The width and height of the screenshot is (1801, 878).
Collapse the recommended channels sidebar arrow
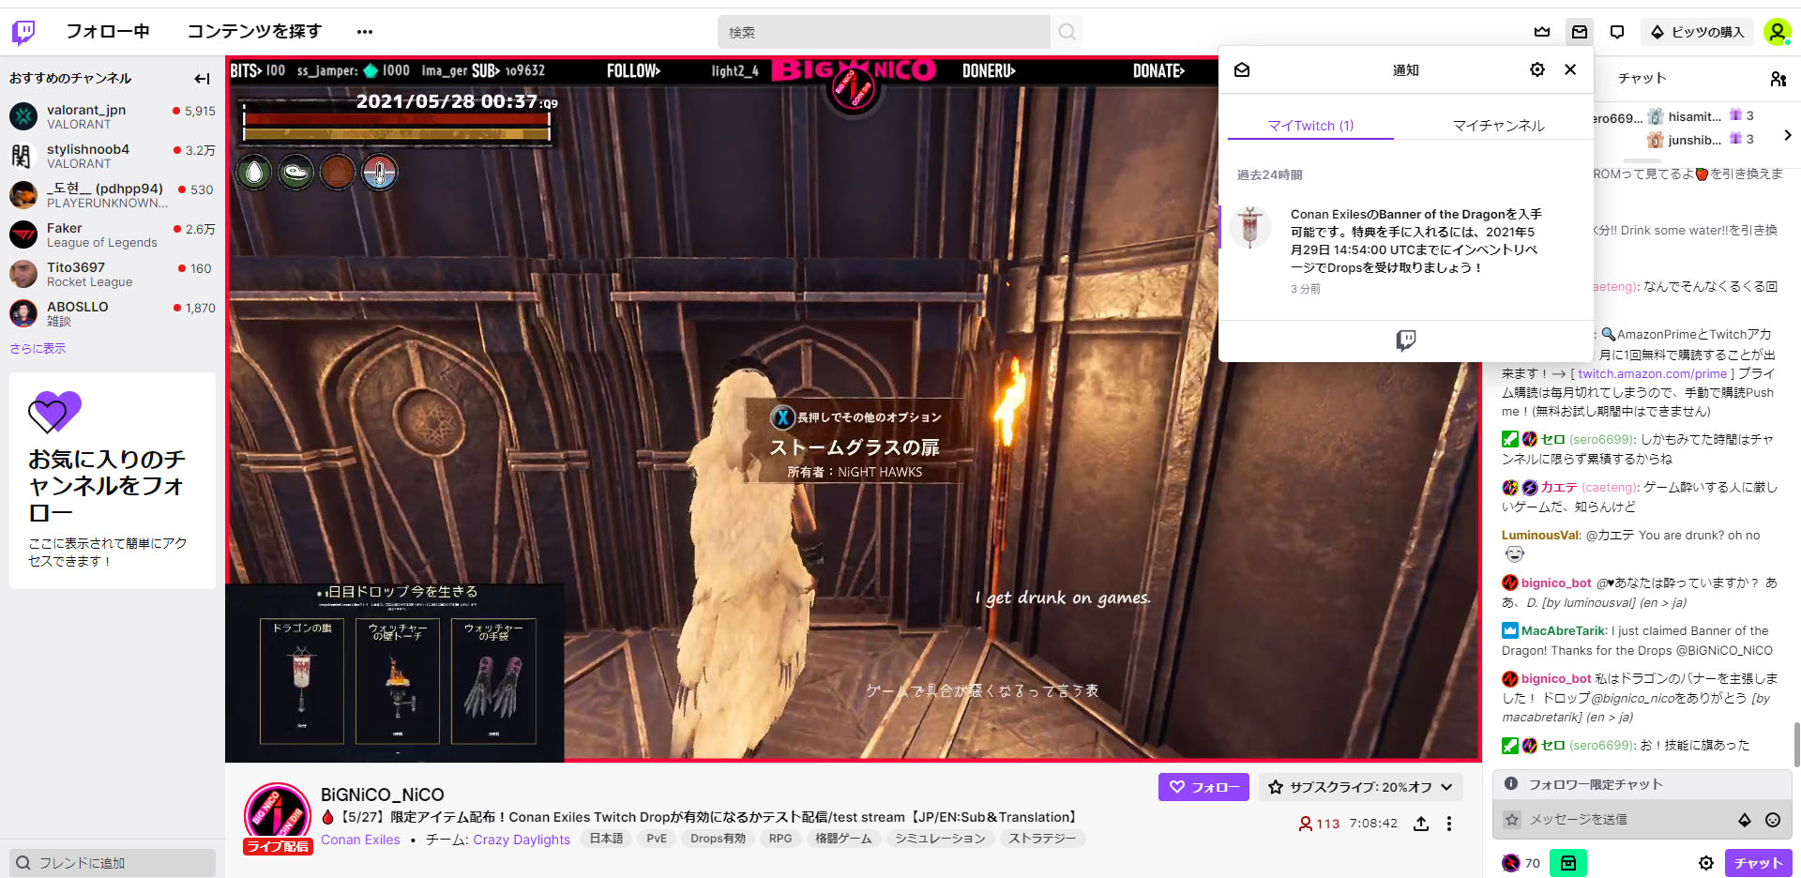pyautogui.click(x=202, y=79)
